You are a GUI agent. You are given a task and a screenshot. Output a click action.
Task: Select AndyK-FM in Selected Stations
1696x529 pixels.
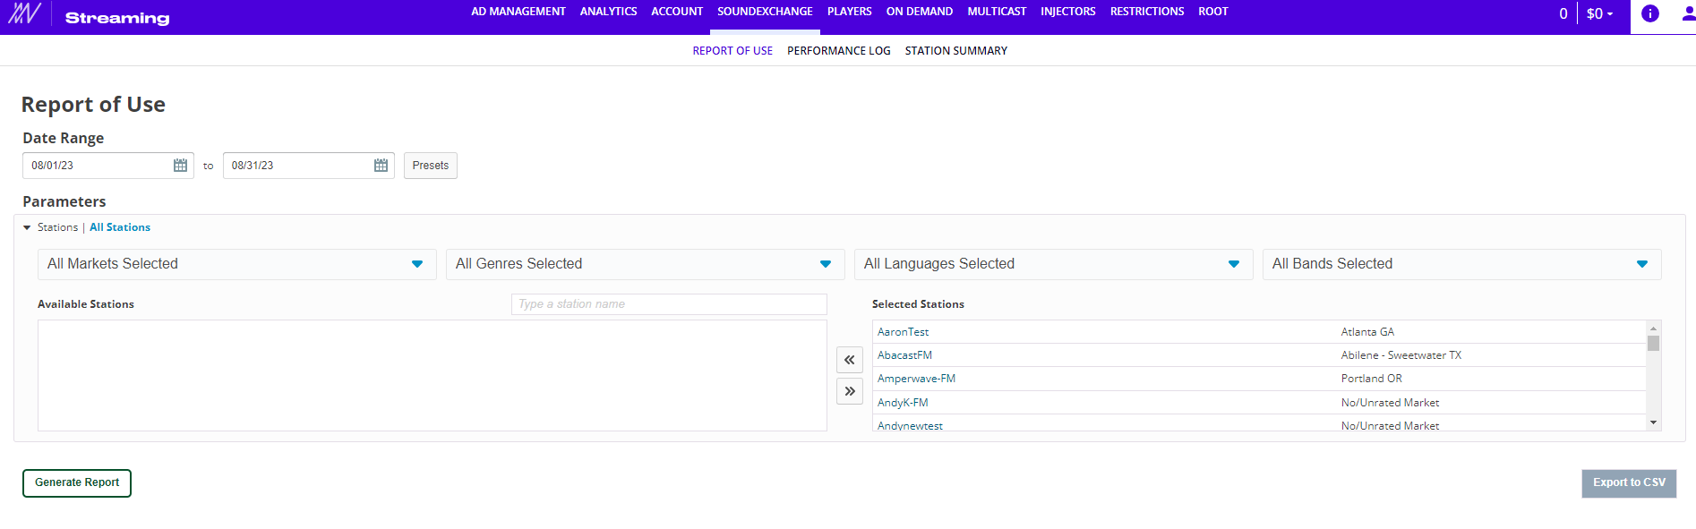903,403
